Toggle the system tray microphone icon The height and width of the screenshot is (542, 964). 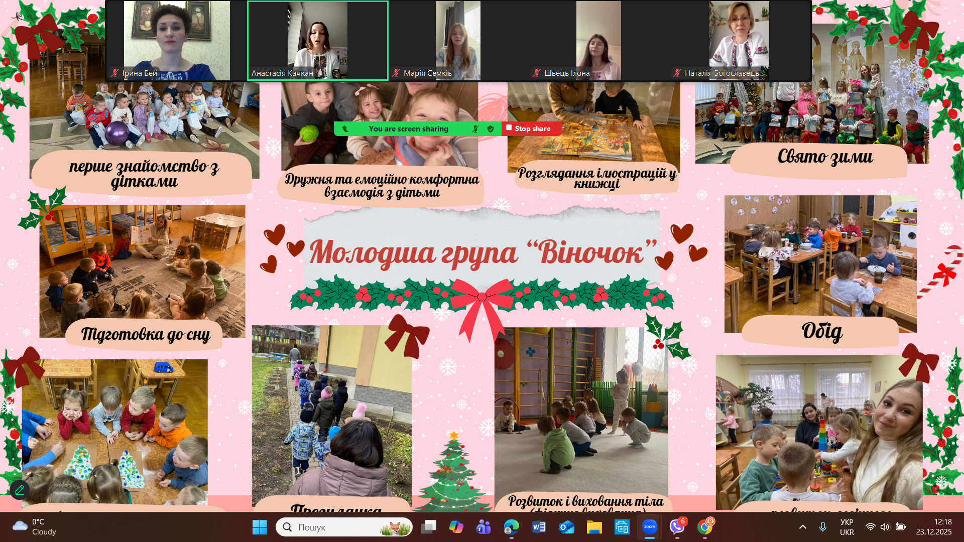coord(822,527)
